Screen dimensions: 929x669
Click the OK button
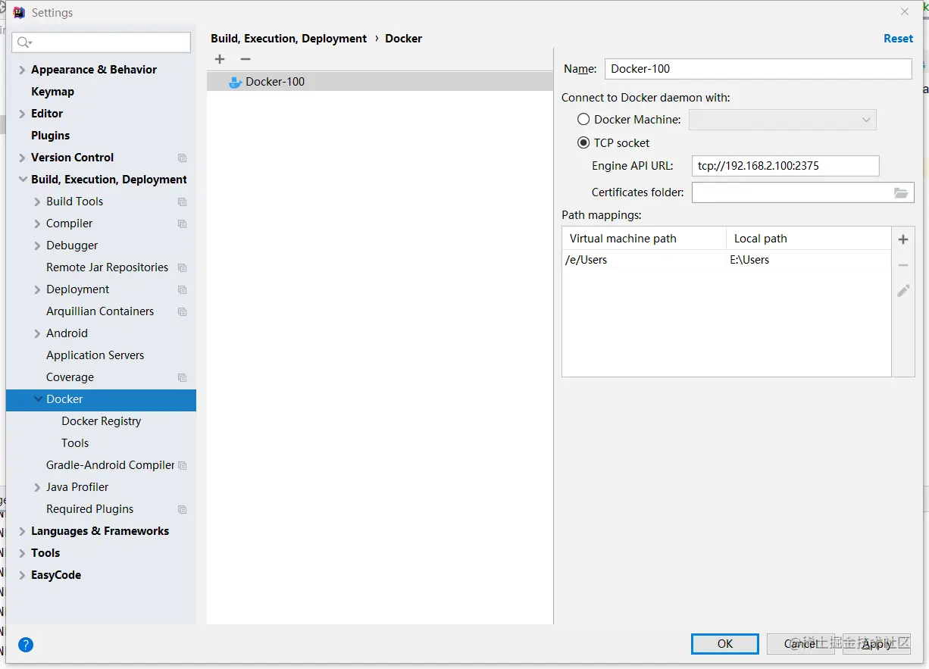725,643
